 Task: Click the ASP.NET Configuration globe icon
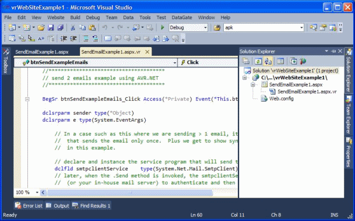point(303,61)
